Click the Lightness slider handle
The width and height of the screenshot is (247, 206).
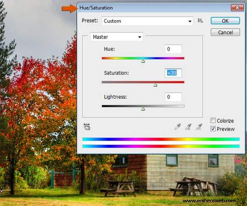point(143,109)
